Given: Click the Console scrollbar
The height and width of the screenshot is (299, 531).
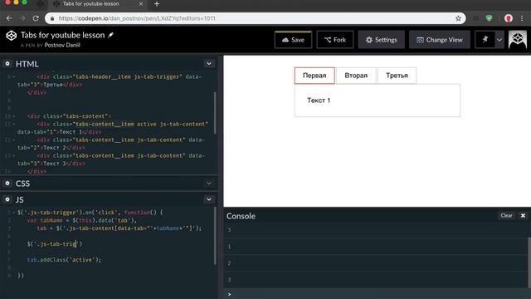Looking at the screenshot, I should click(x=529, y=262).
